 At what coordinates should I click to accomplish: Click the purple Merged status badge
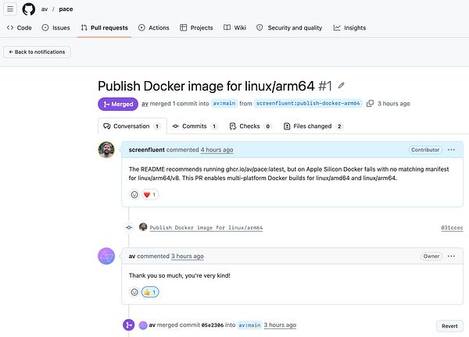point(118,105)
